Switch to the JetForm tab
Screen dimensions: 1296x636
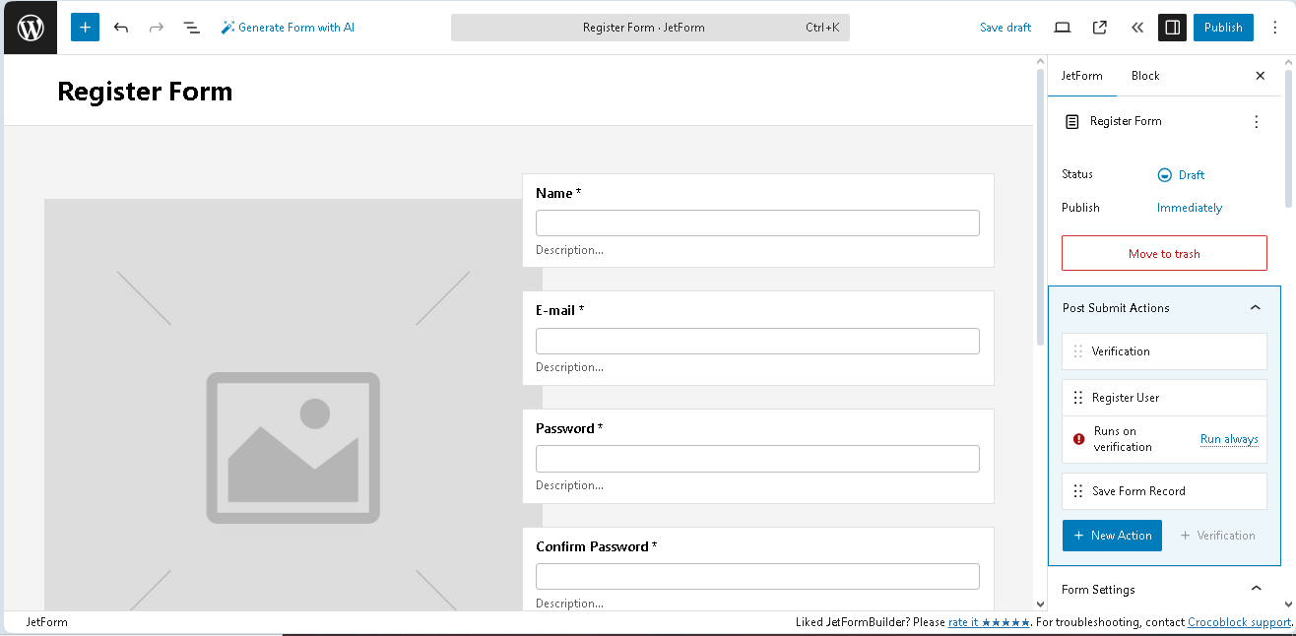1081,75
